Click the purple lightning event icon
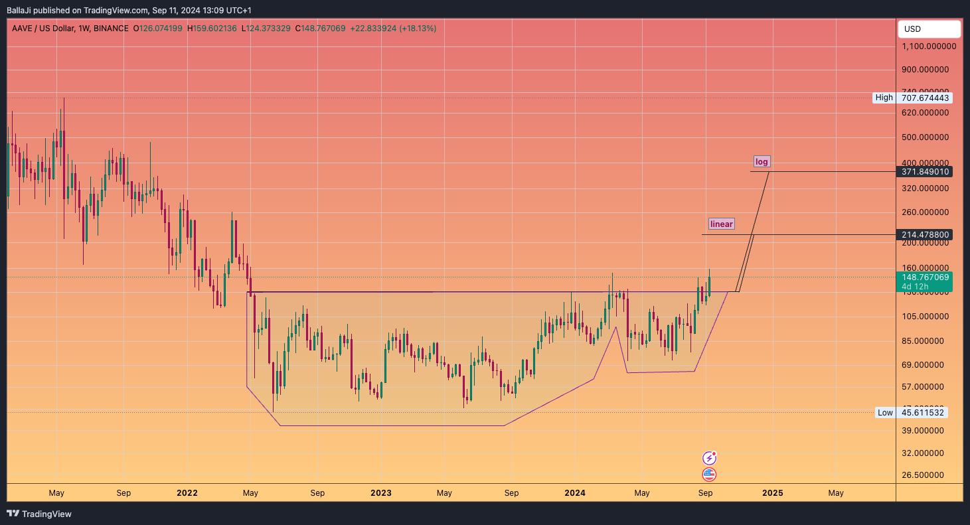970x525 pixels. click(x=710, y=458)
